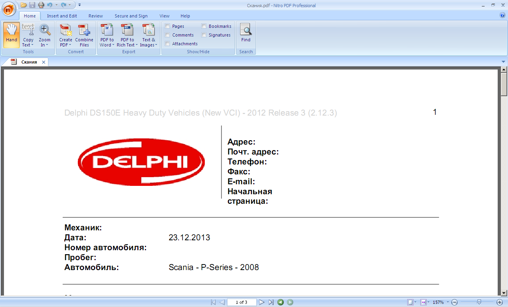Switch to the View ribbon tab
This screenshot has height=307, width=508.
tap(164, 16)
